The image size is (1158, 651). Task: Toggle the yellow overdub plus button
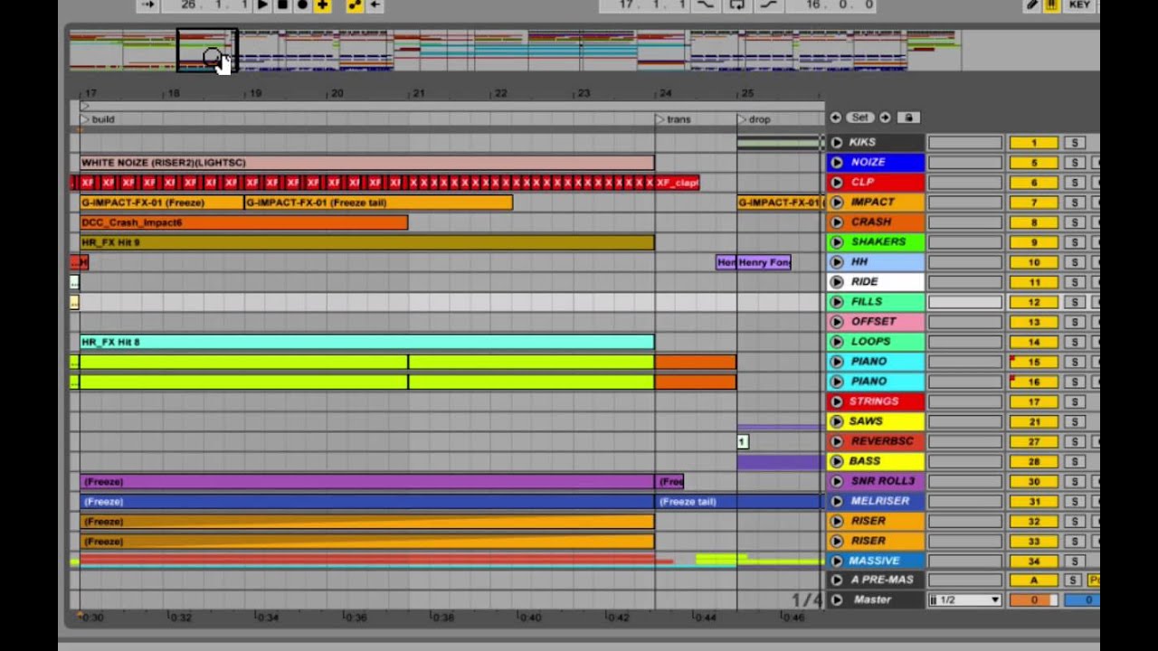click(322, 5)
